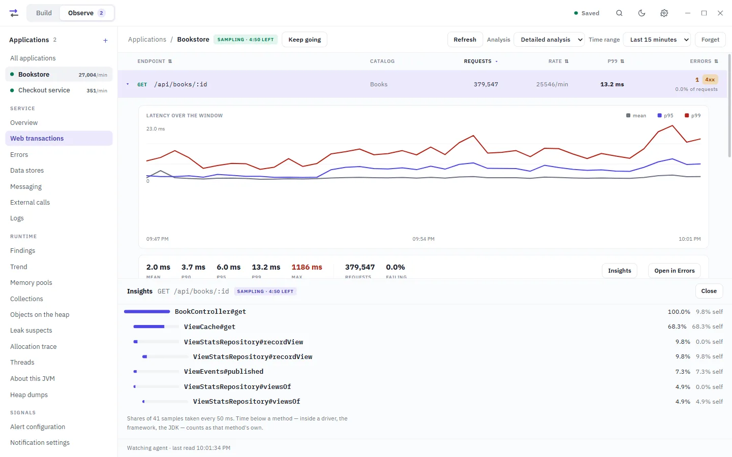
Task: Sort by the Endpoint column arrows
Action: coord(170,61)
